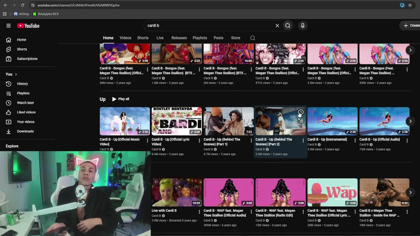
Task: Play the Live with Cardi B thumbnail
Action: [x=177, y=192]
